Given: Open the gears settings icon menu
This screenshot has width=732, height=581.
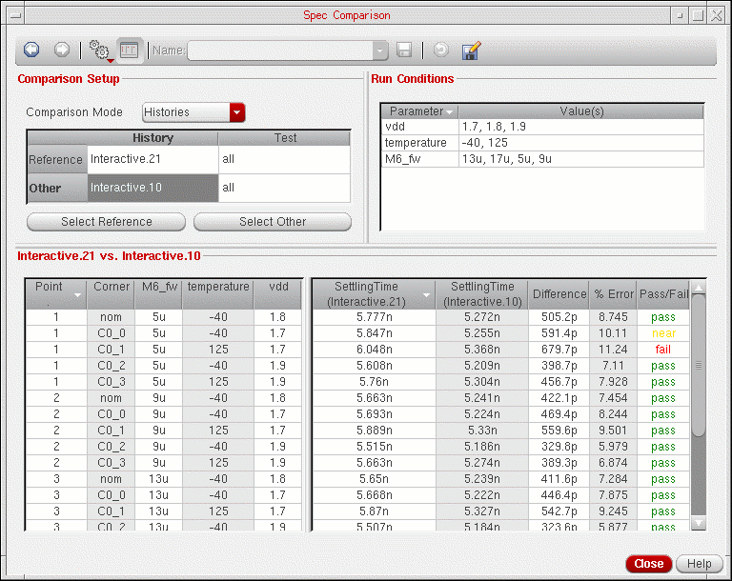Looking at the screenshot, I should pyautogui.click(x=98, y=50).
